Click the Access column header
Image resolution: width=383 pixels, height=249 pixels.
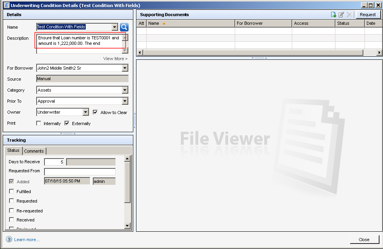[x=314, y=24]
